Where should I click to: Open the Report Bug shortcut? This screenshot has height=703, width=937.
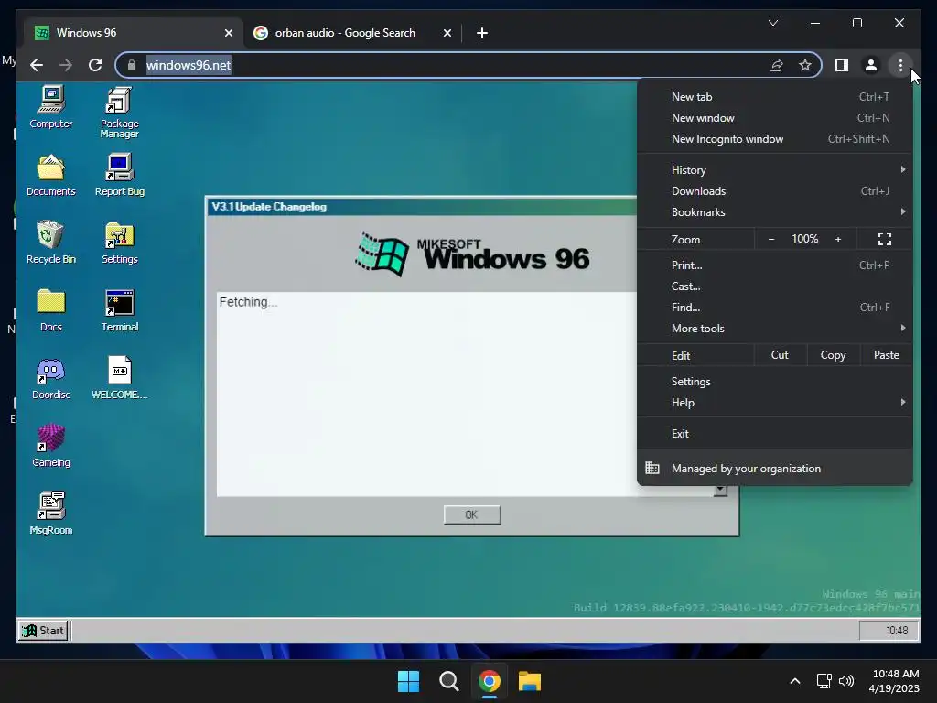pyautogui.click(x=120, y=175)
